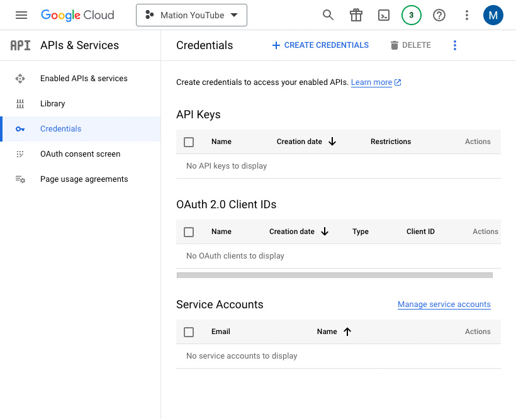Click the Email column header
The width and height of the screenshot is (516, 419).
pyautogui.click(x=221, y=332)
